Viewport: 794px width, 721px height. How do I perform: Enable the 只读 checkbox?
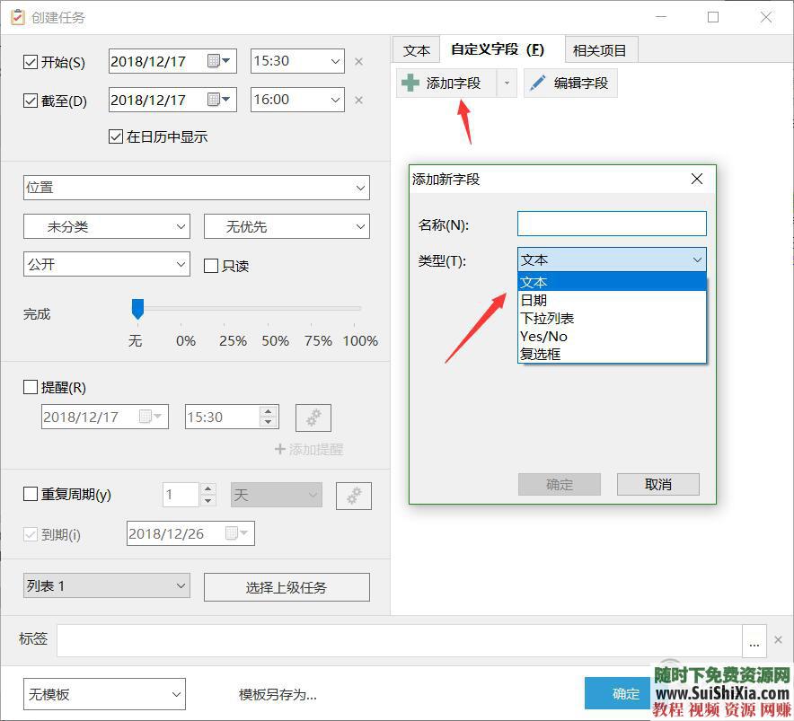tap(211, 265)
